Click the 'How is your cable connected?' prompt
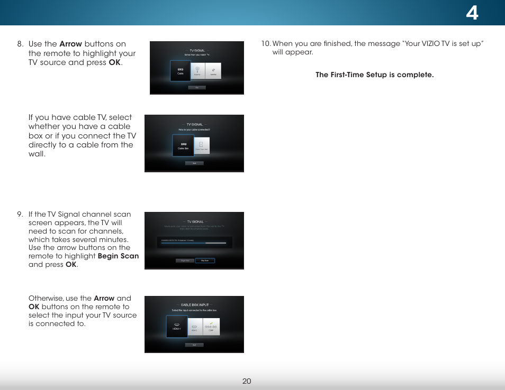Image resolution: width=505 pixels, height=390 pixels. point(194,129)
